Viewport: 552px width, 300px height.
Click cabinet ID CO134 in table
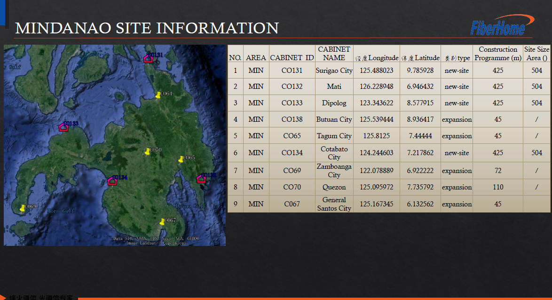[x=292, y=152]
